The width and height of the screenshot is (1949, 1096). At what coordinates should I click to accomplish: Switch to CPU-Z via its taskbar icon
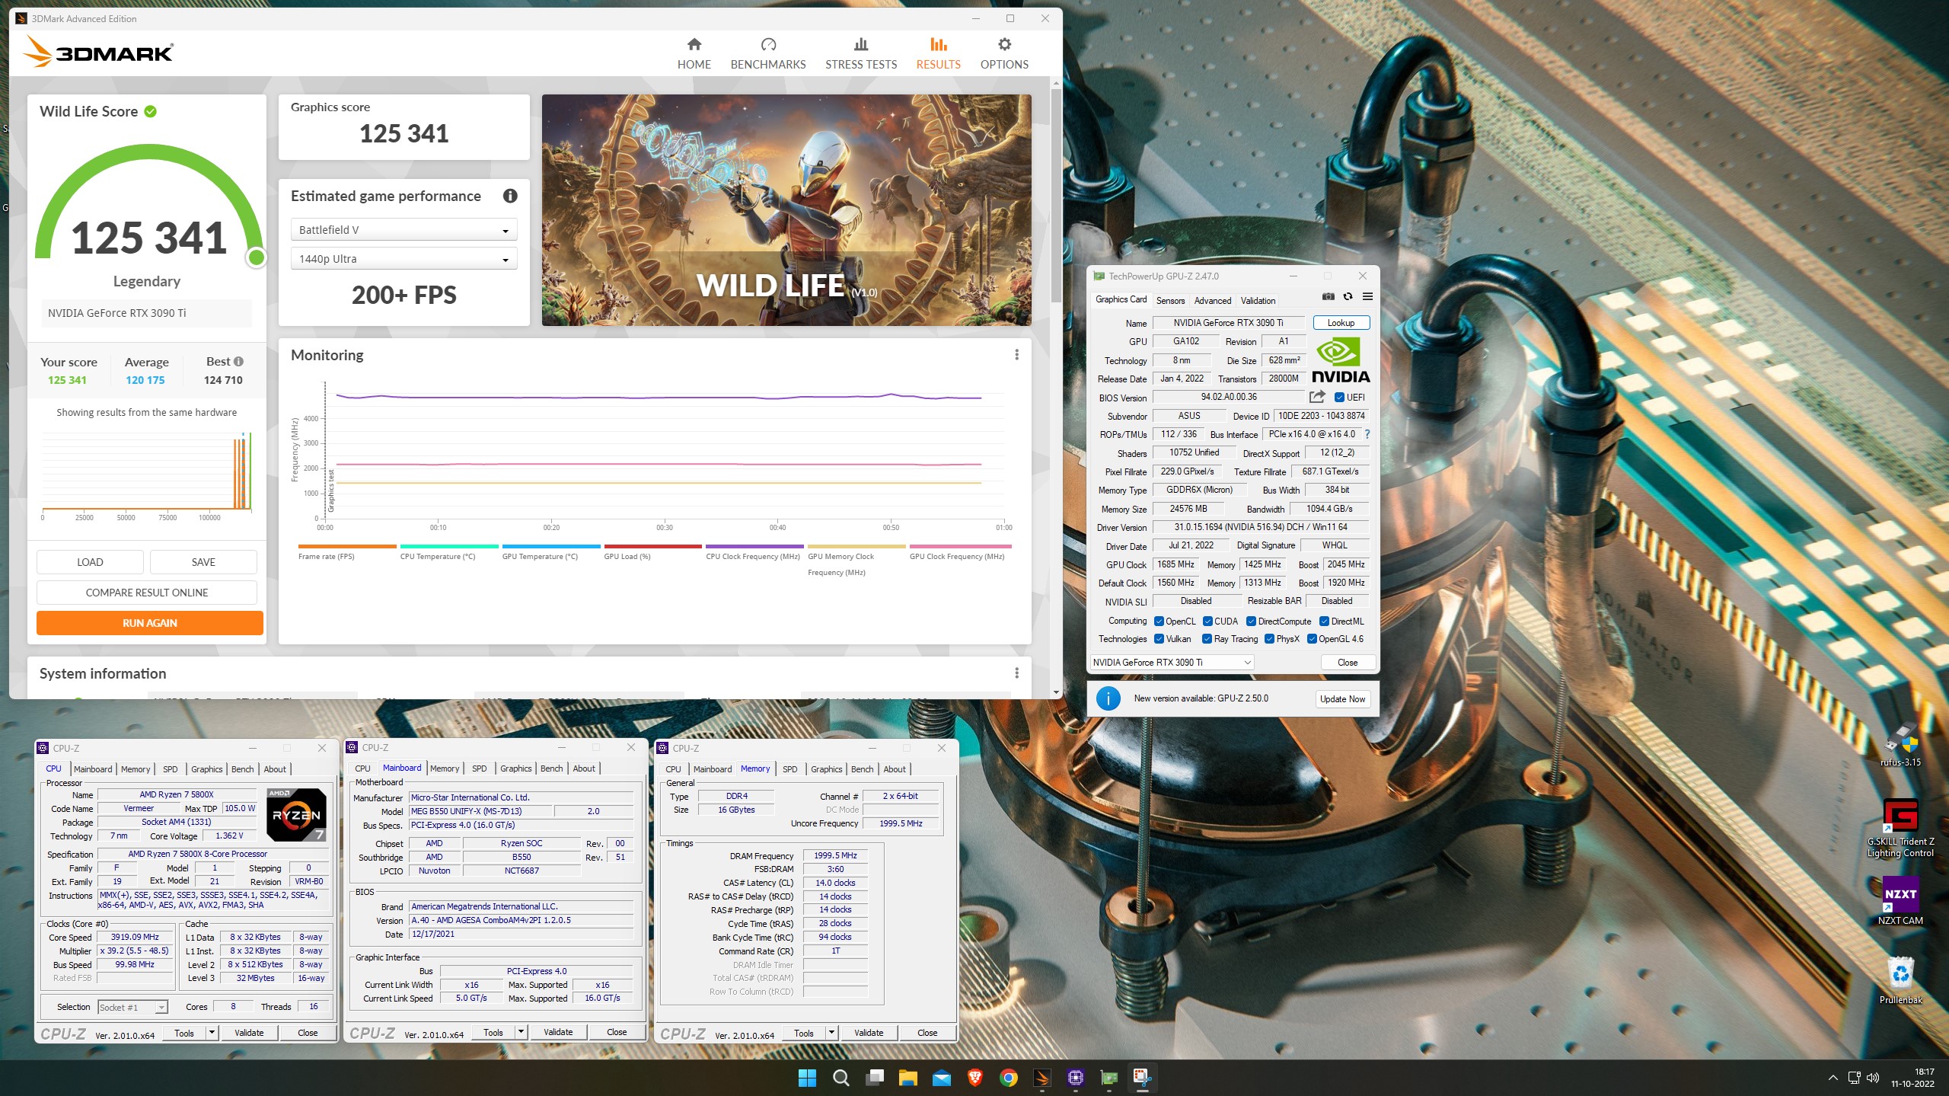(x=1076, y=1078)
